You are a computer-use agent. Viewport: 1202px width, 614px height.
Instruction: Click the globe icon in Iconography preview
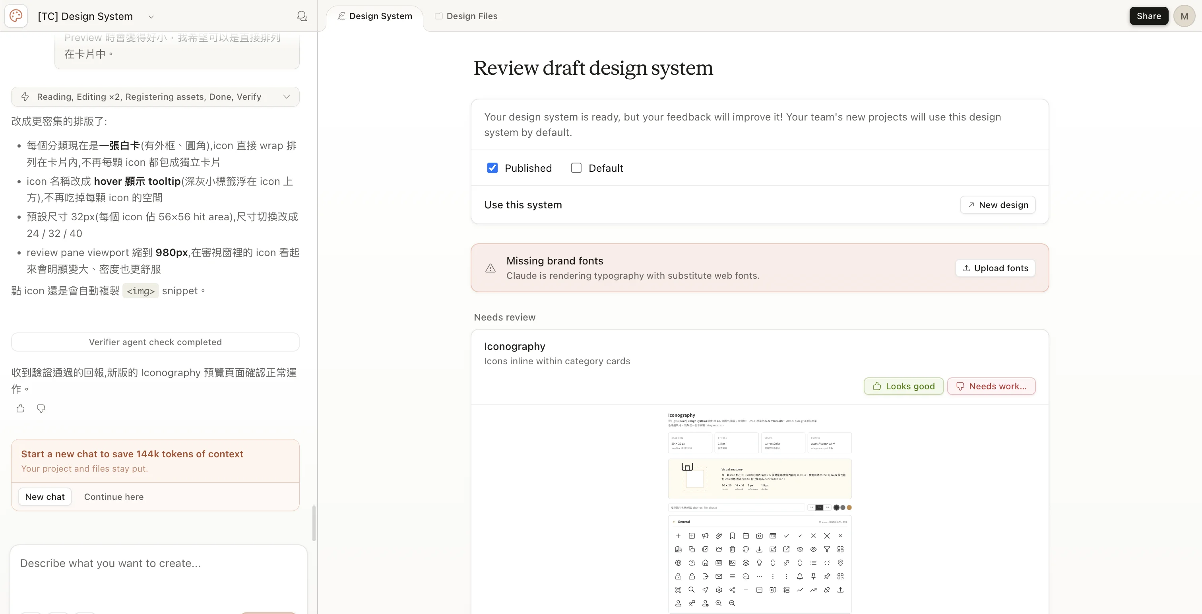tap(678, 563)
